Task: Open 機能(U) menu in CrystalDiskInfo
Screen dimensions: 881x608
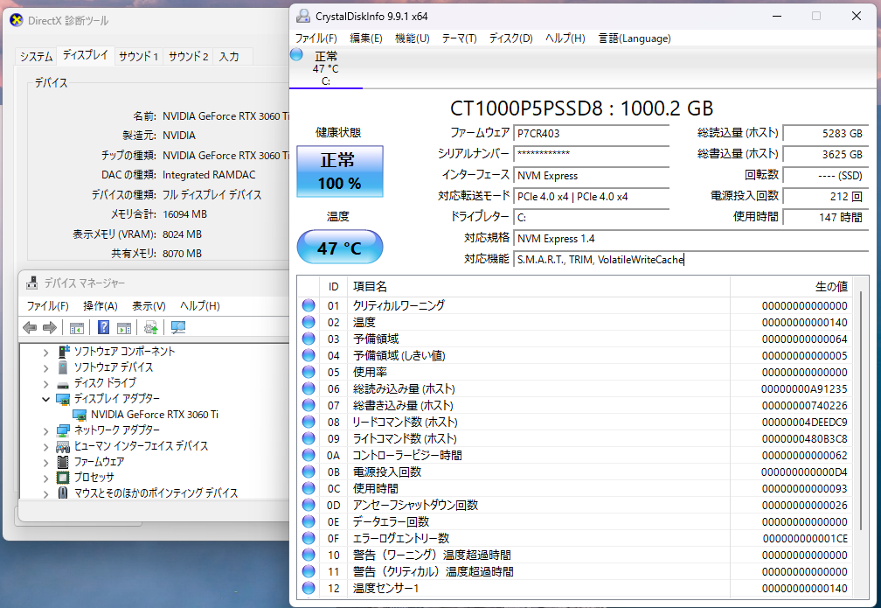Action: [412, 38]
